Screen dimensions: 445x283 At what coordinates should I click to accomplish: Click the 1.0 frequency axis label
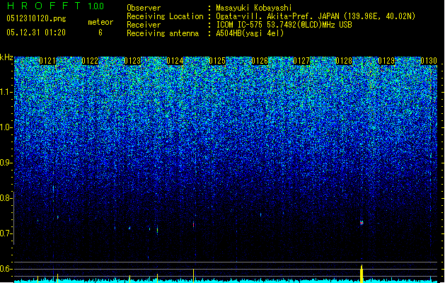point(6,127)
